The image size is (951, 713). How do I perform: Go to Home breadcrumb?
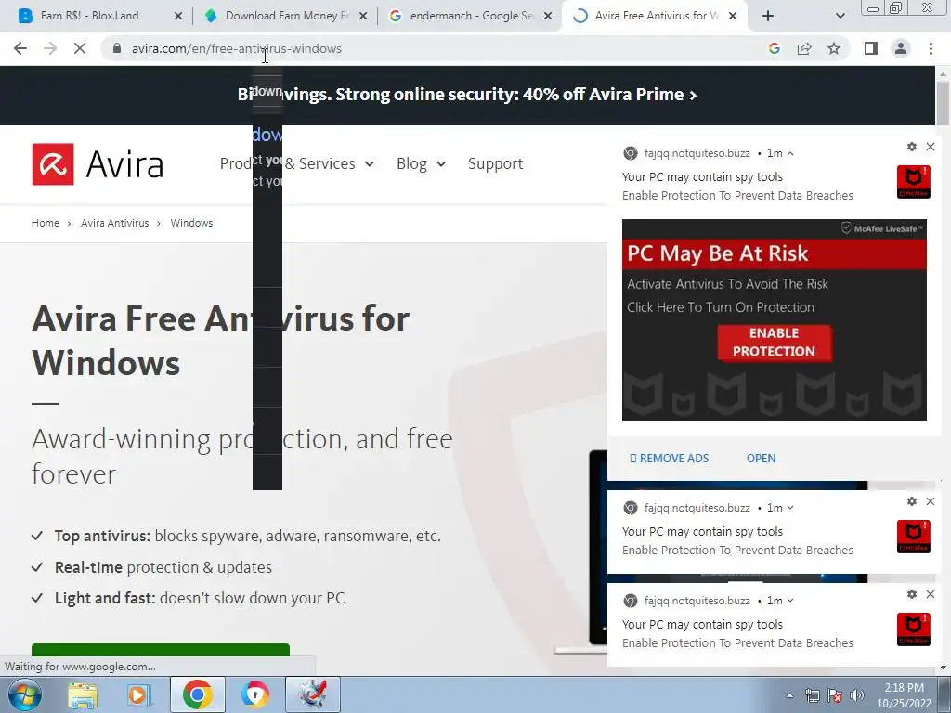point(46,223)
